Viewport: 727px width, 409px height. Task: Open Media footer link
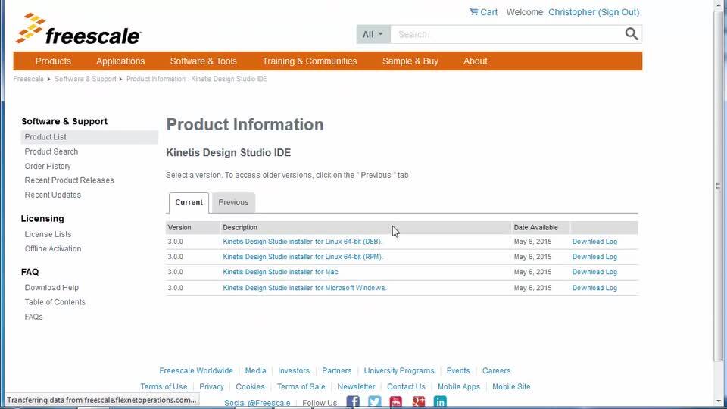point(255,371)
